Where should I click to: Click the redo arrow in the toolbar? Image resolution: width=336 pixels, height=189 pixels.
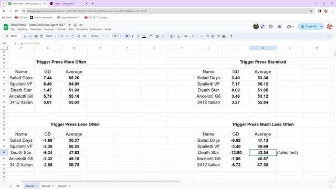pos(30,36)
